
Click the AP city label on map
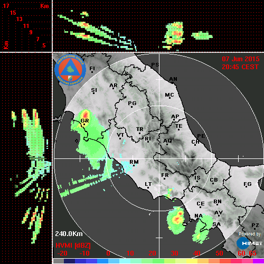tap(175, 117)
